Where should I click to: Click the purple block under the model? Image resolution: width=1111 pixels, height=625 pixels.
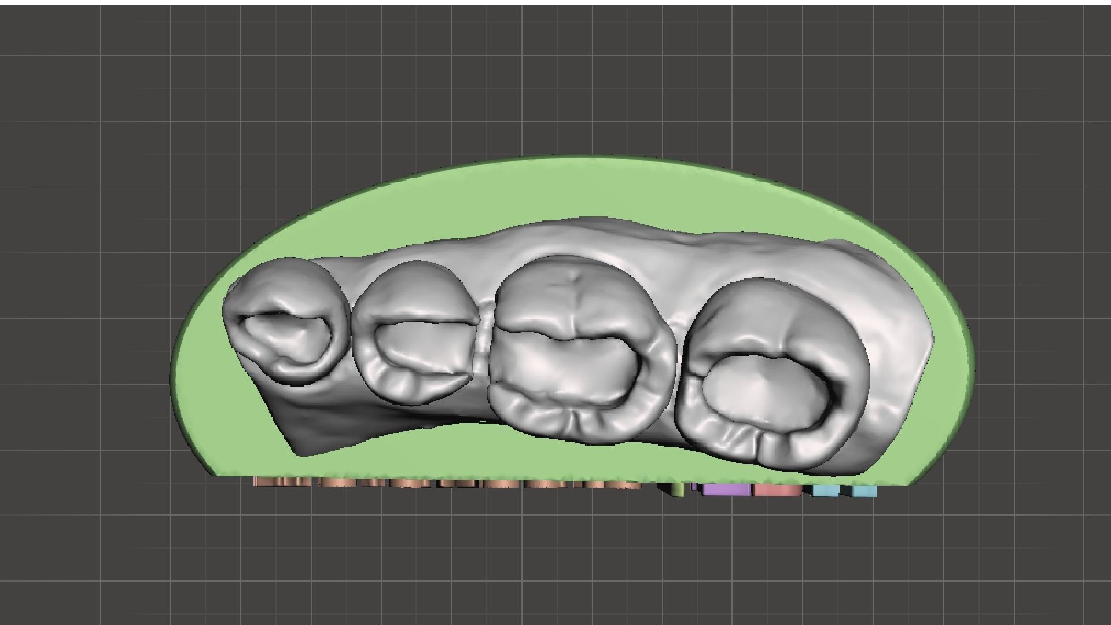pos(726,490)
